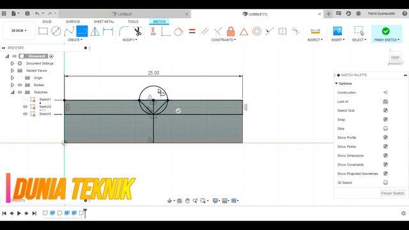The height and width of the screenshot is (230, 409).
Task: Collapse the Sketches folder
Action: [12, 92]
